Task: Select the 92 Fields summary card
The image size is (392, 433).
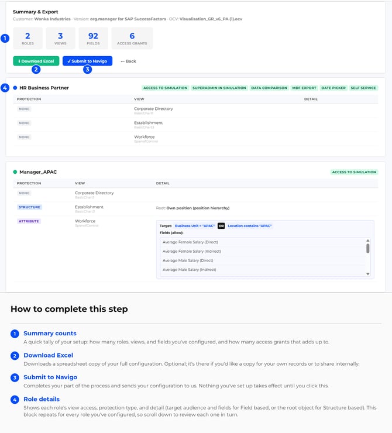Action: point(93,39)
